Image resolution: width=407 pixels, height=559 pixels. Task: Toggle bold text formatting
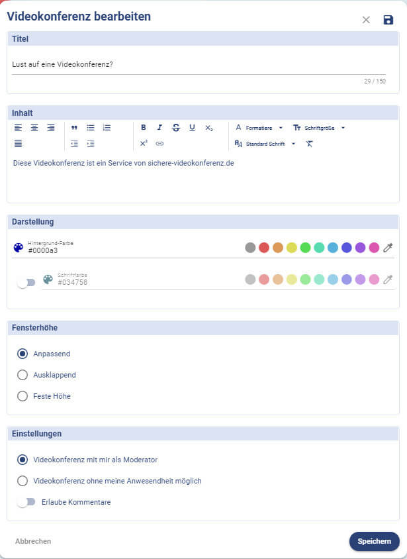tap(144, 128)
